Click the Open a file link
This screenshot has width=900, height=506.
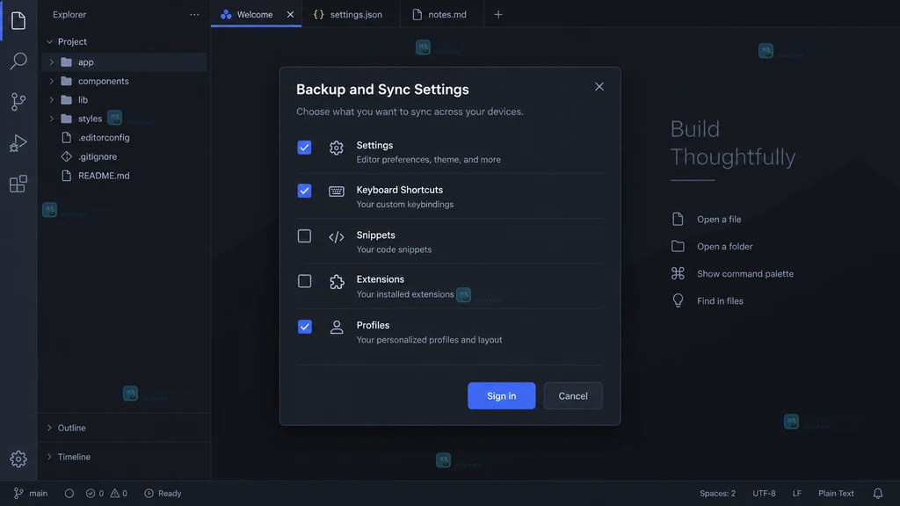pyautogui.click(x=719, y=219)
